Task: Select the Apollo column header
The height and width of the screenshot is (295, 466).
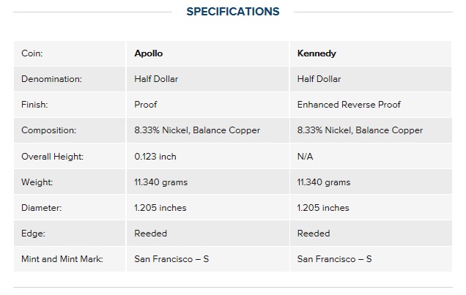Action: [148, 53]
